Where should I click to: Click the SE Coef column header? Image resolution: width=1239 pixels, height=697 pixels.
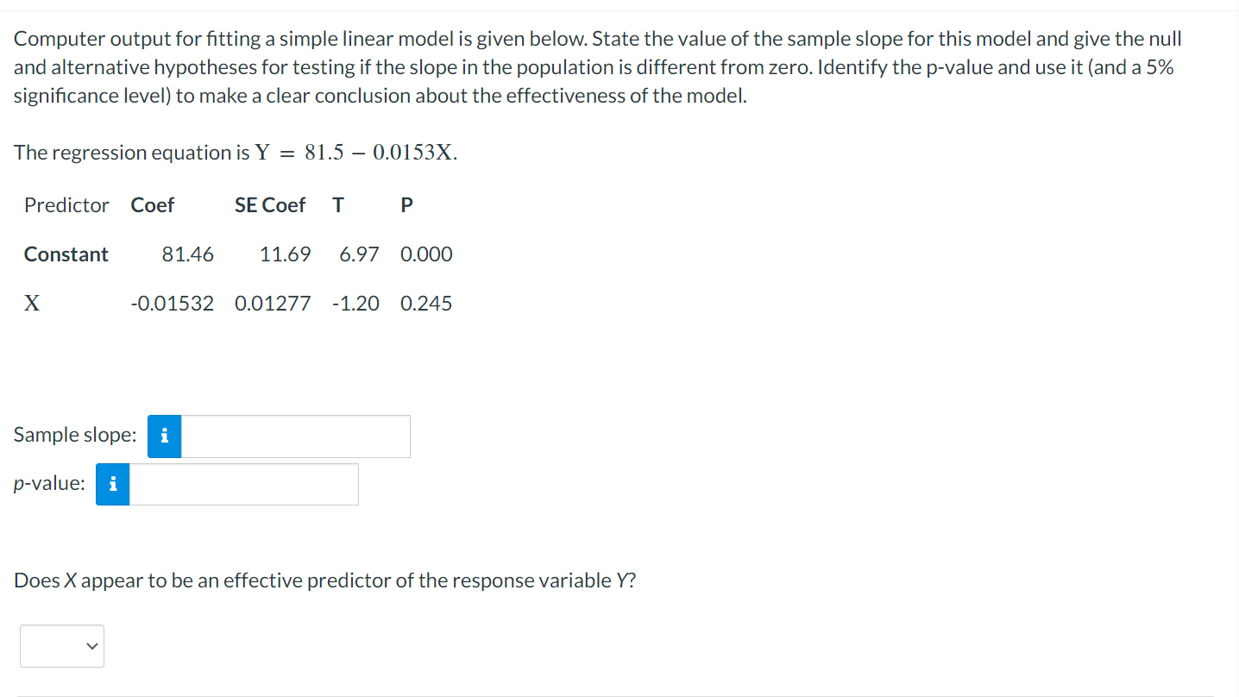(x=270, y=204)
